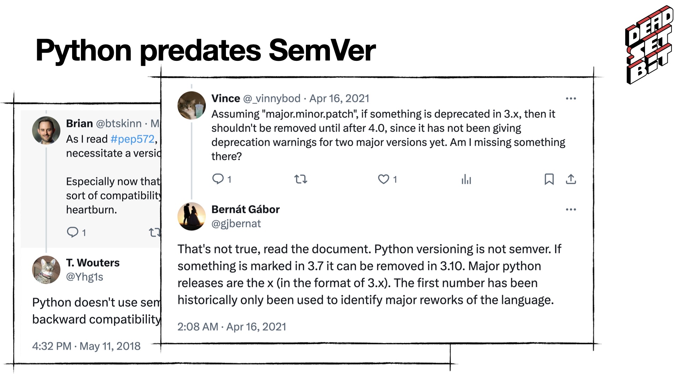
Task: Open more options on Bernát Gábor's tweet
Action: pos(571,209)
